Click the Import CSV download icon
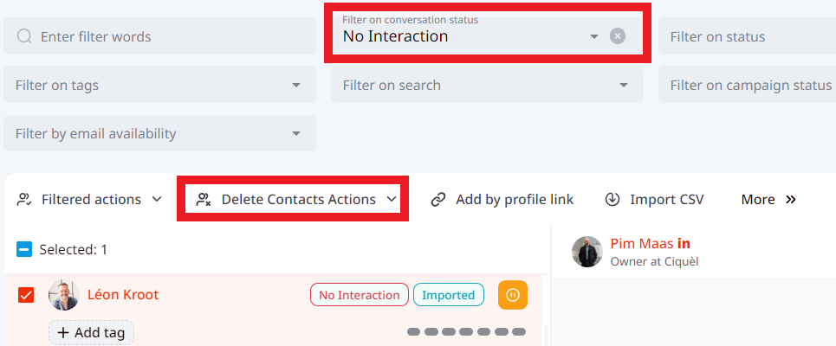836x346 pixels. point(612,200)
